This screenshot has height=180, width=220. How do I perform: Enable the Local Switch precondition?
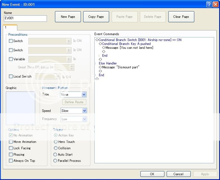(x=11, y=76)
